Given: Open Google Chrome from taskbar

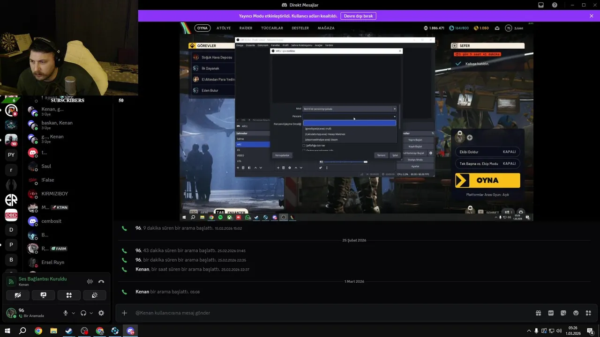Looking at the screenshot, I should point(38,331).
